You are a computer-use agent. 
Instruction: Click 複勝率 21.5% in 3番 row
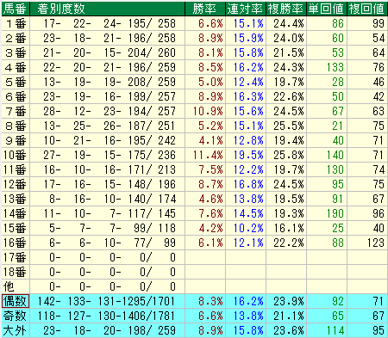(x=289, y=52)
